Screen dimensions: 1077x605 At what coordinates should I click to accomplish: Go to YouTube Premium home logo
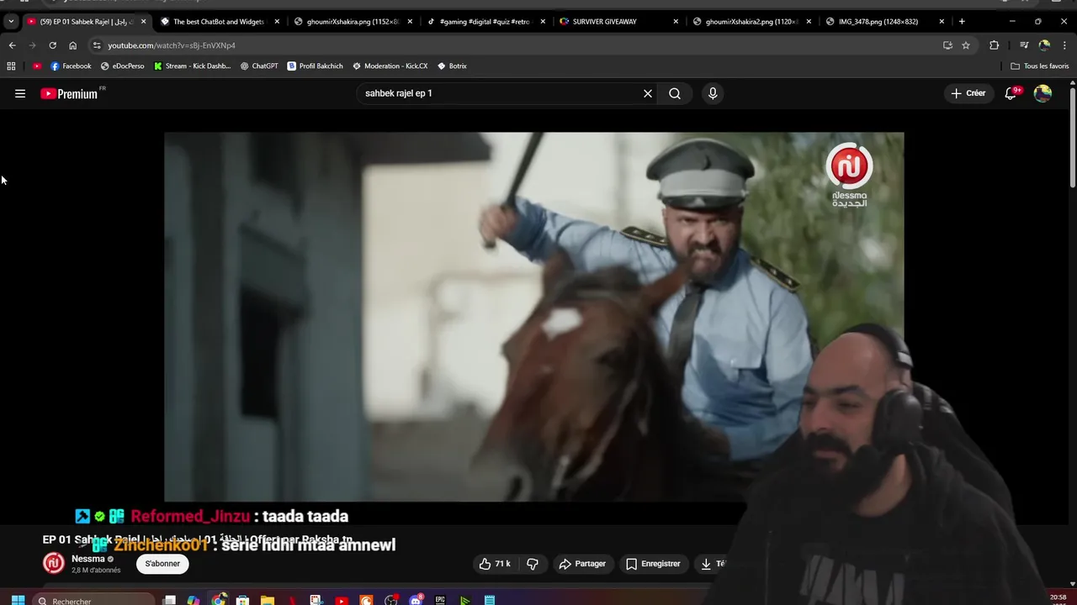tap(69, 93)
